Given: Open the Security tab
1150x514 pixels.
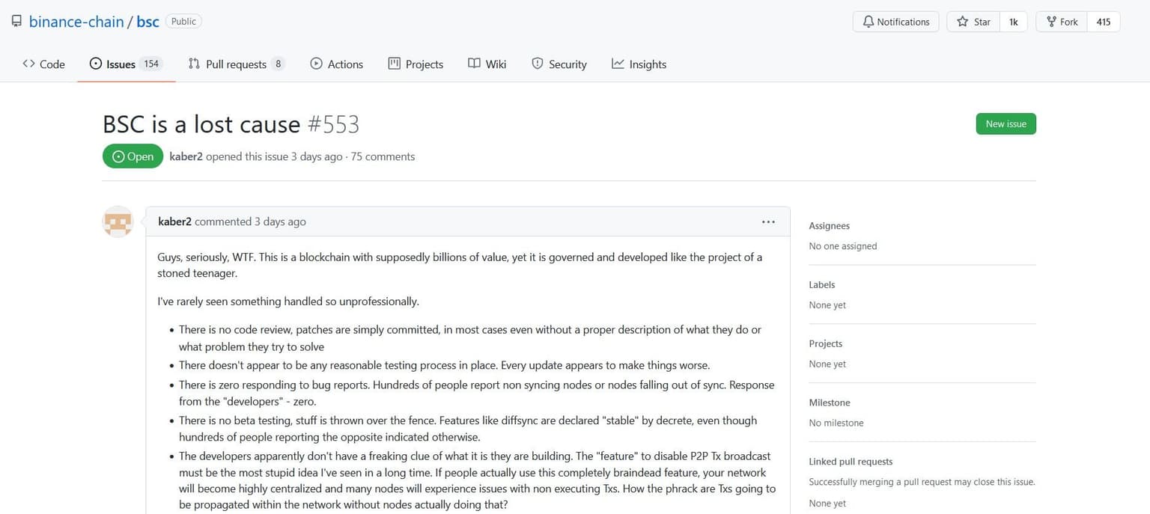Looking at the screenshot, I should coord(559,64).
